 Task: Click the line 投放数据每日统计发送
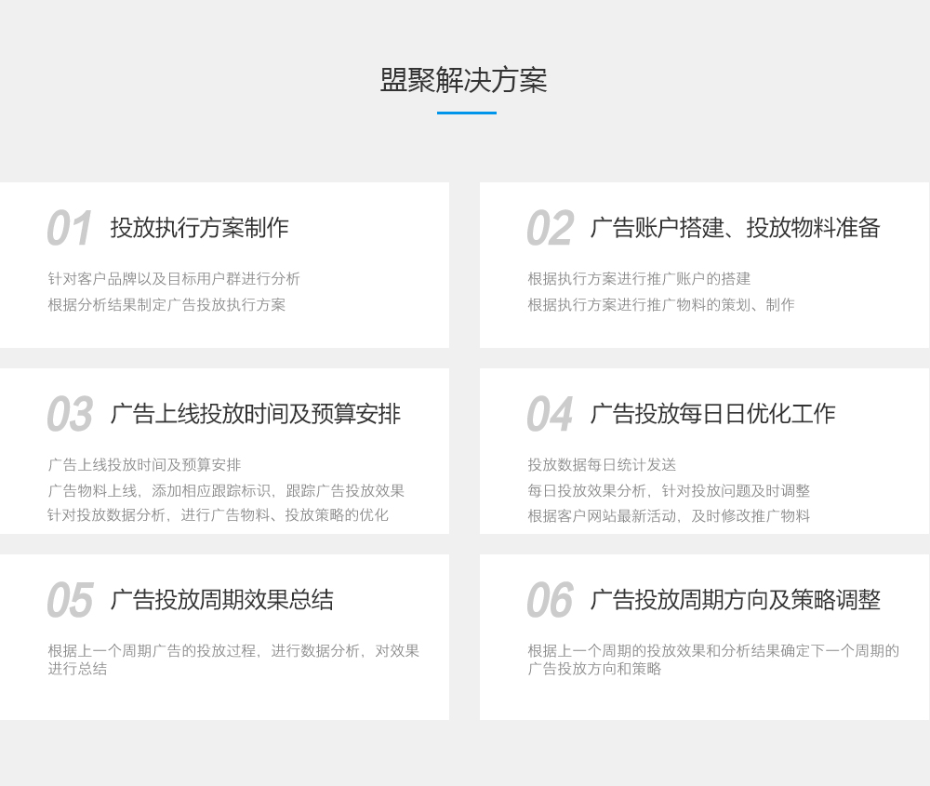click(602, 465)
